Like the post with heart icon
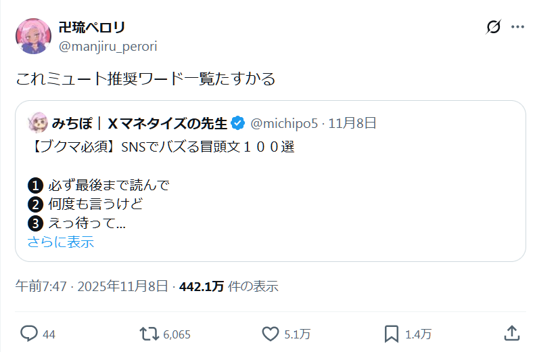Screen dimensions: 535x352 [271, 333]
